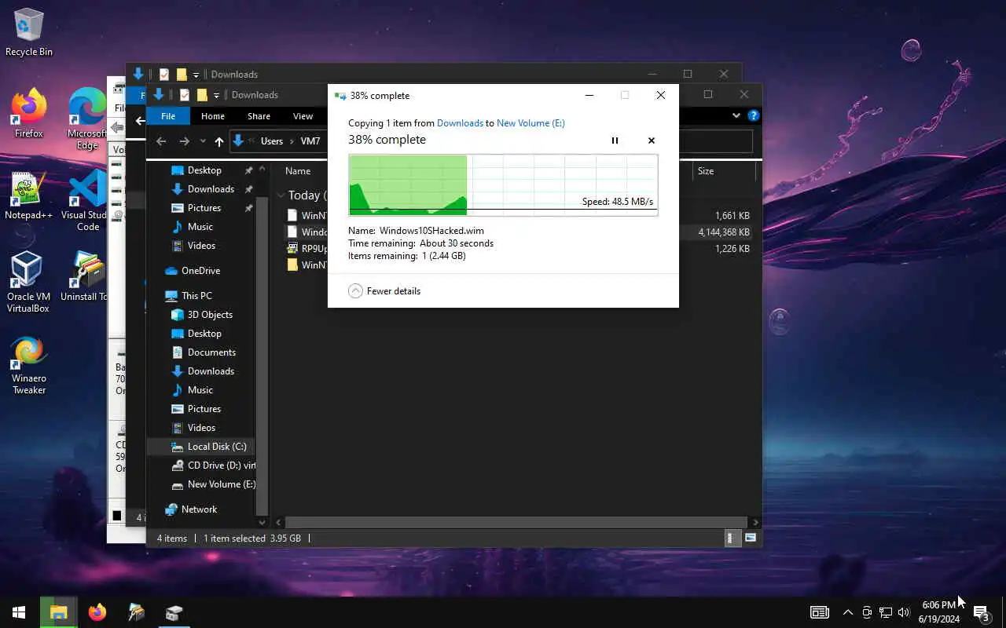Switch to the Home ribbon tab
The image size is (1006, 628).
(x=213, y=116)
